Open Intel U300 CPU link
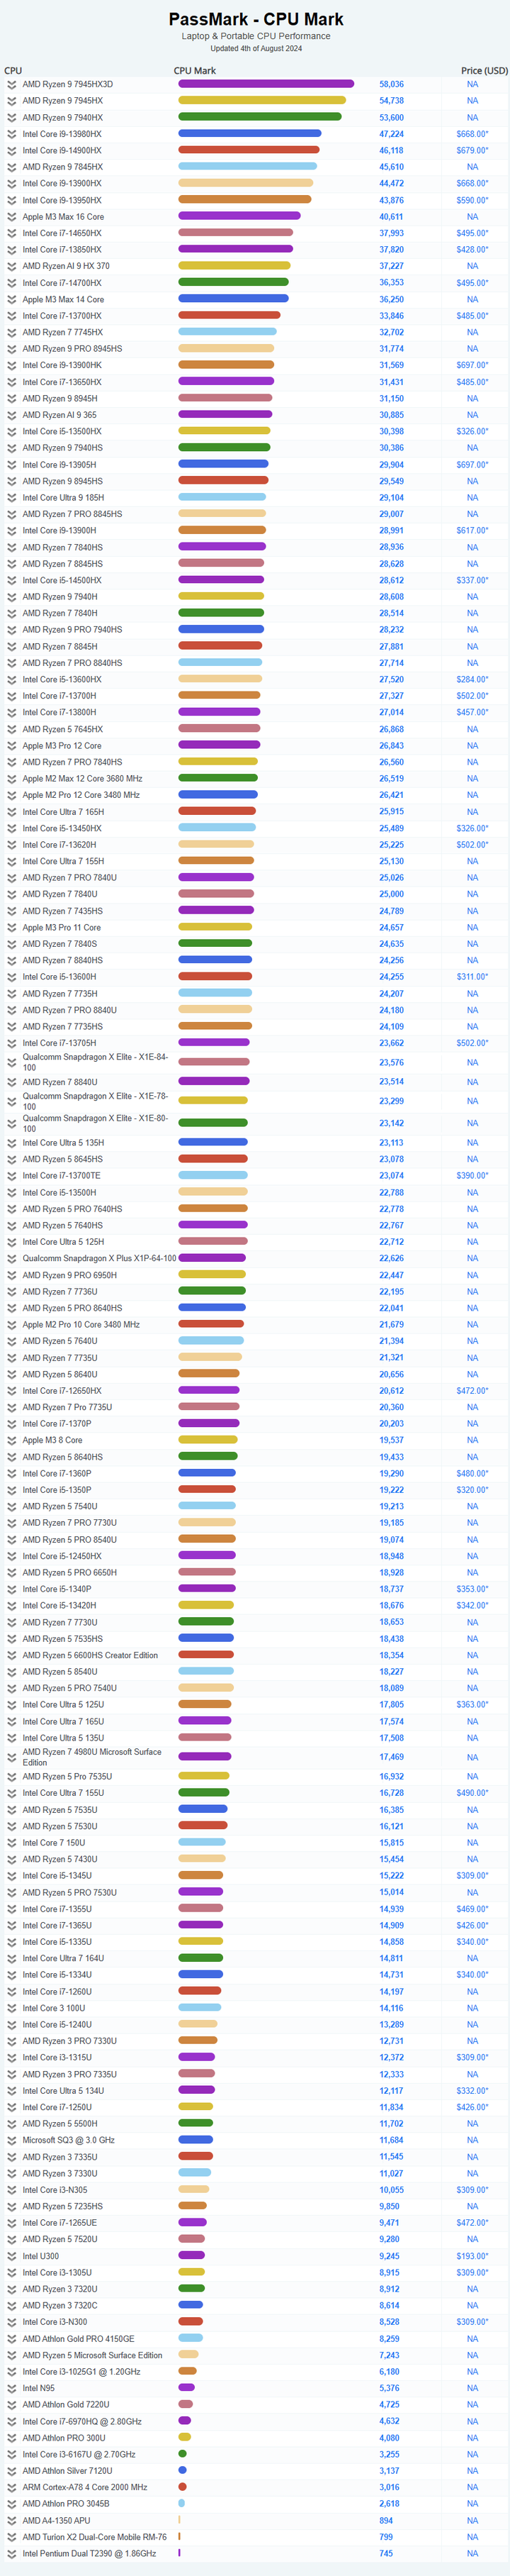The height and width of the screenshot is (2576, 510). [41, 2256]
